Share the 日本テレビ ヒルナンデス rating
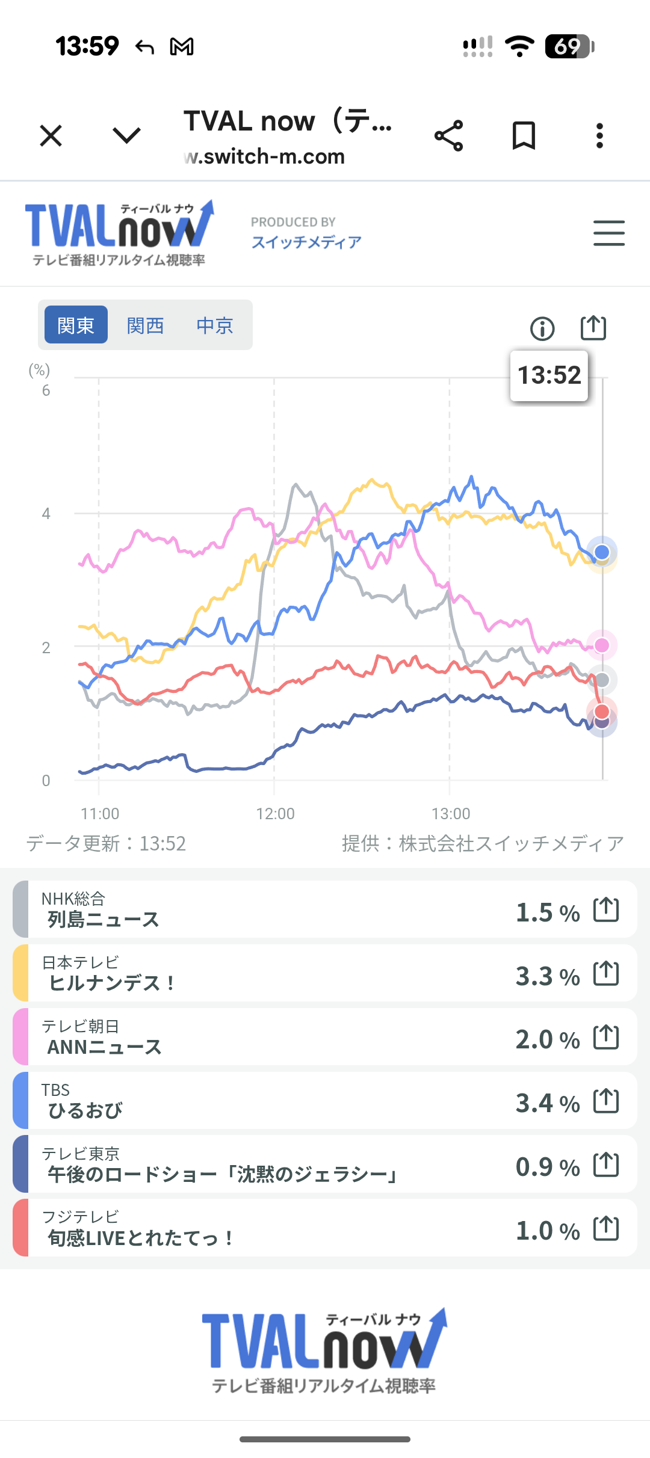650x1458 pixels. click(x=606, y=973)
